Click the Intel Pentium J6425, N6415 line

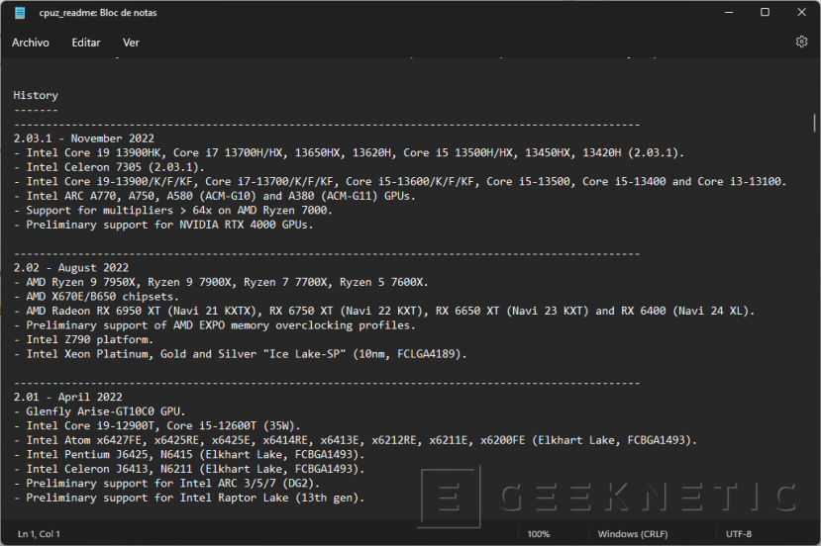[x=189, y=454]
